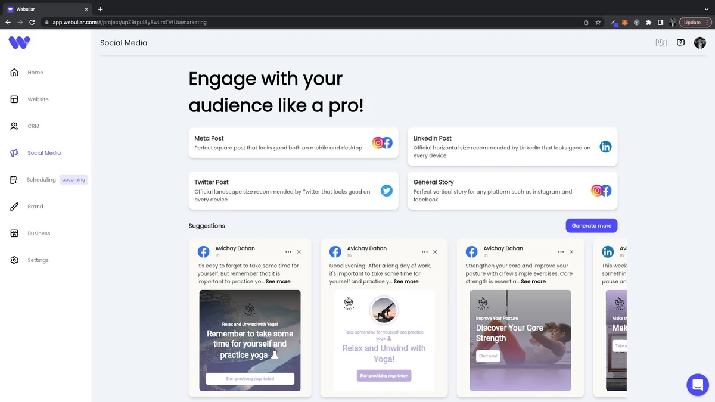Open three-dots menu on Core Strength suggestion
Viewport: 715px width, 402px height.
coord(561,252)
